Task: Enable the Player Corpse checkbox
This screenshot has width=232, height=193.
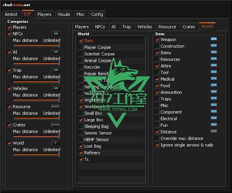Action: [81, 47]
